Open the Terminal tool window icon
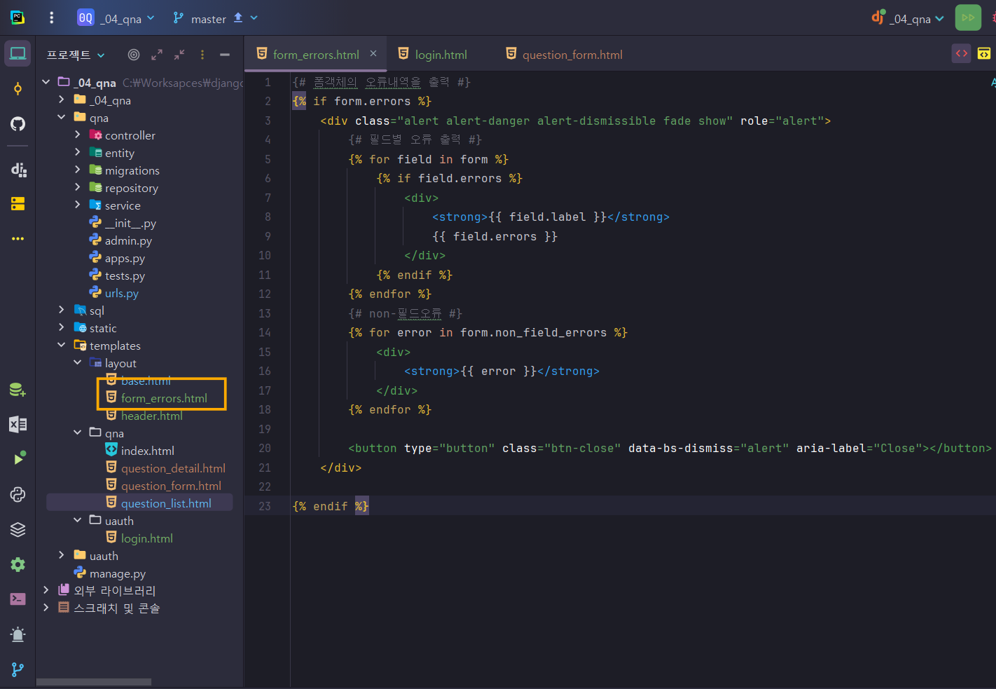The image size is (996, 689). pos(18,599)
